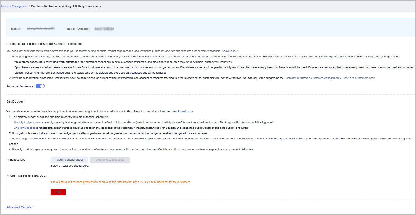Click the blue Monthly budget quota definition text
The image size is (416, 215).
click(27, 123)
